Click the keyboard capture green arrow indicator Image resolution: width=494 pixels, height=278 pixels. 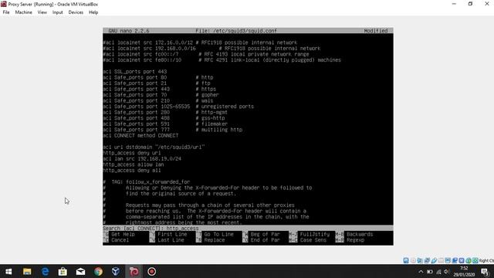tap(475, 260)
